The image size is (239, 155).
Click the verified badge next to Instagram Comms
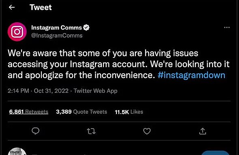click(86, 28)
